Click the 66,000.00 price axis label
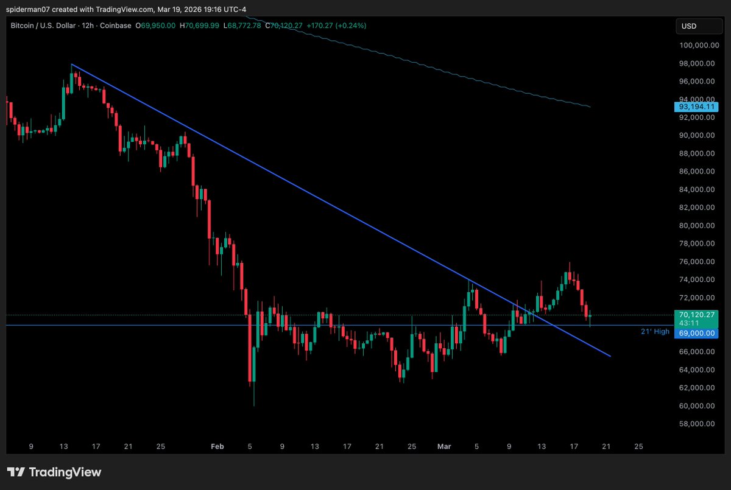Screen dimensions: 731x490 [697, 352]
